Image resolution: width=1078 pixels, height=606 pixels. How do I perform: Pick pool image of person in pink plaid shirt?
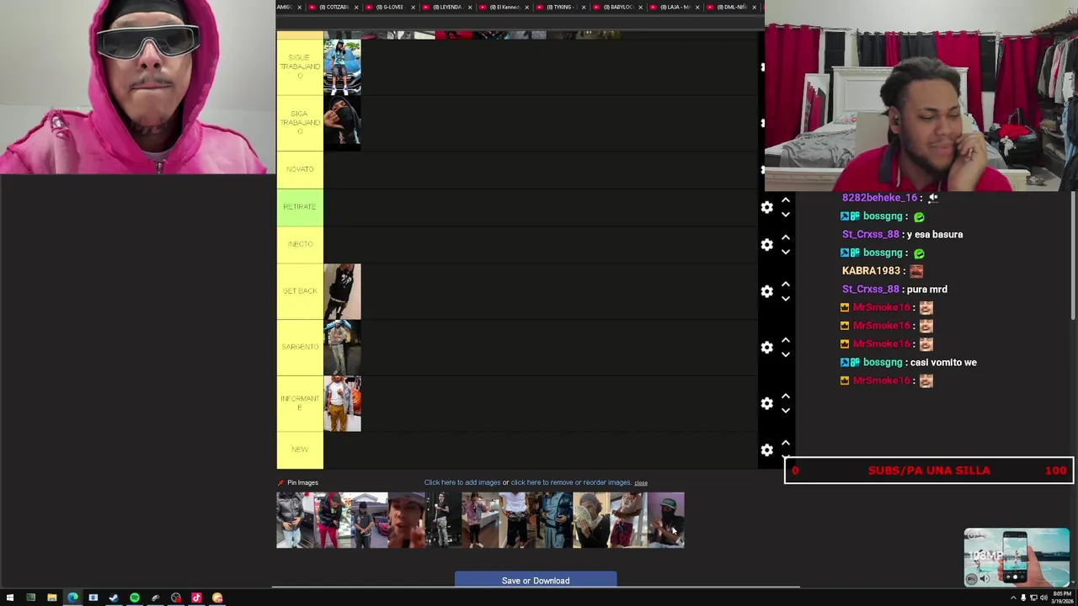pos(480,520)
